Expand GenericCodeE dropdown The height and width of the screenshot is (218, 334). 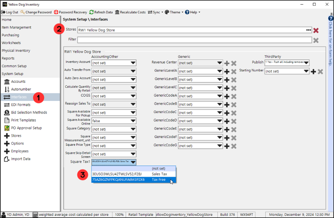(220, 129)
